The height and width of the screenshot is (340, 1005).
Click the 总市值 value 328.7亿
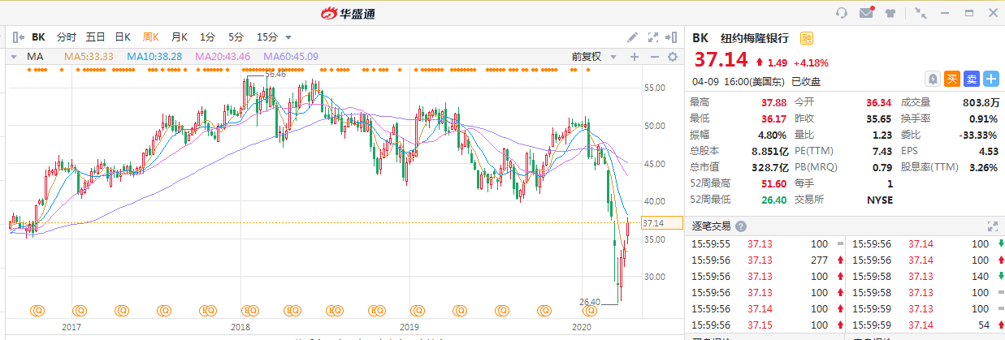pyautogui.click(x=769, y=166)
